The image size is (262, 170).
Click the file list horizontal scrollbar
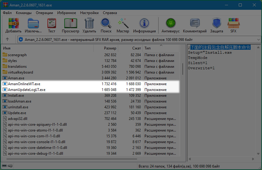point(72,159)
